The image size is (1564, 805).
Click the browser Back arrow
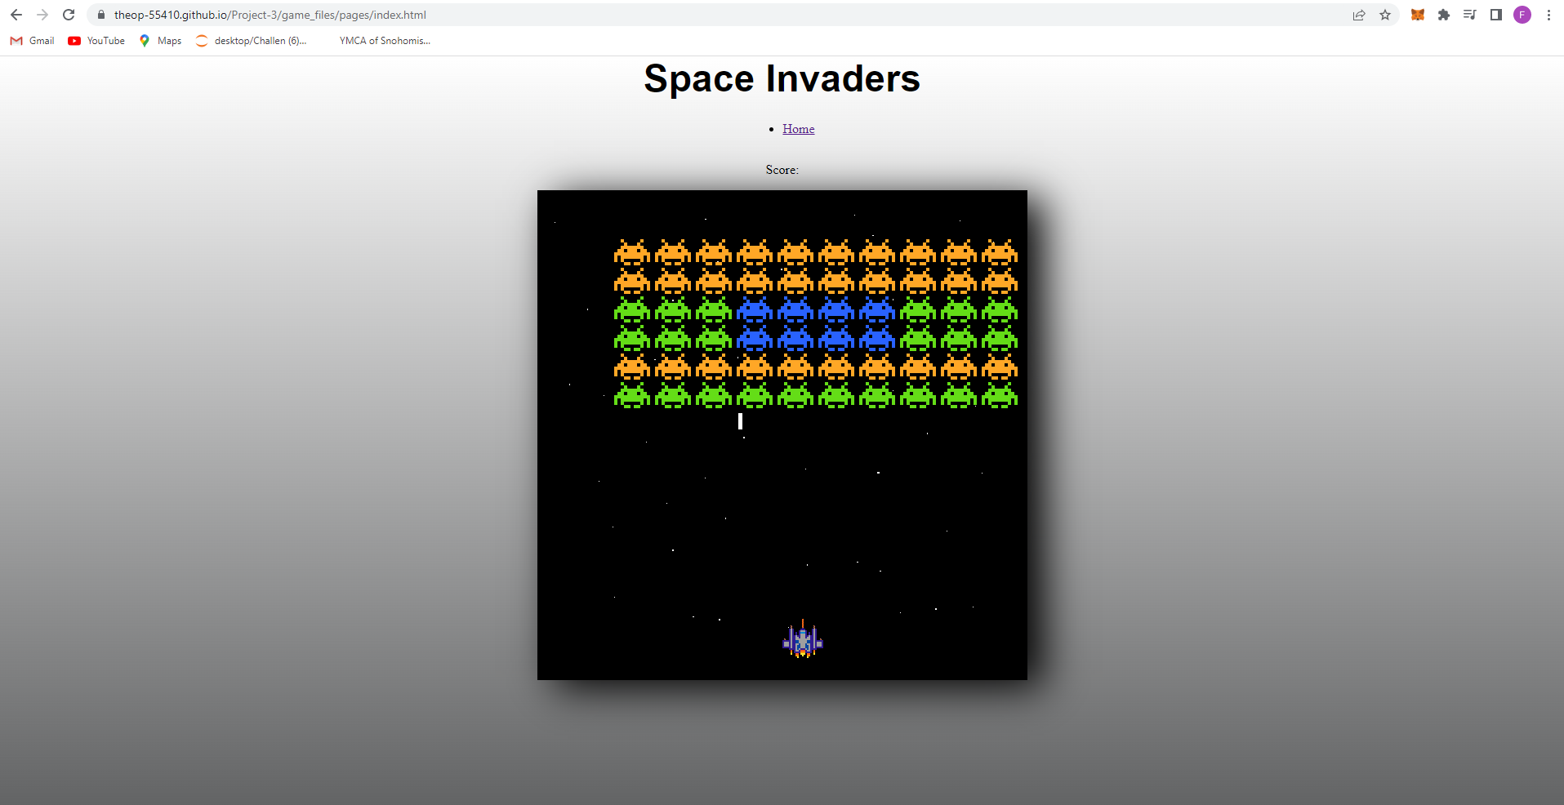click(x=16, y=15)
